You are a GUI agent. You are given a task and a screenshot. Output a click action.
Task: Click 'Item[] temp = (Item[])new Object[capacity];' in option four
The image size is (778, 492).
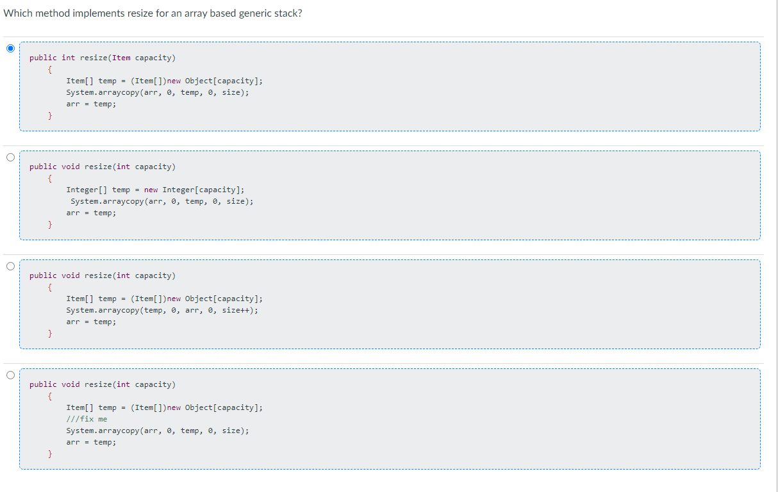pyautogui.click(x=165, y=407)
